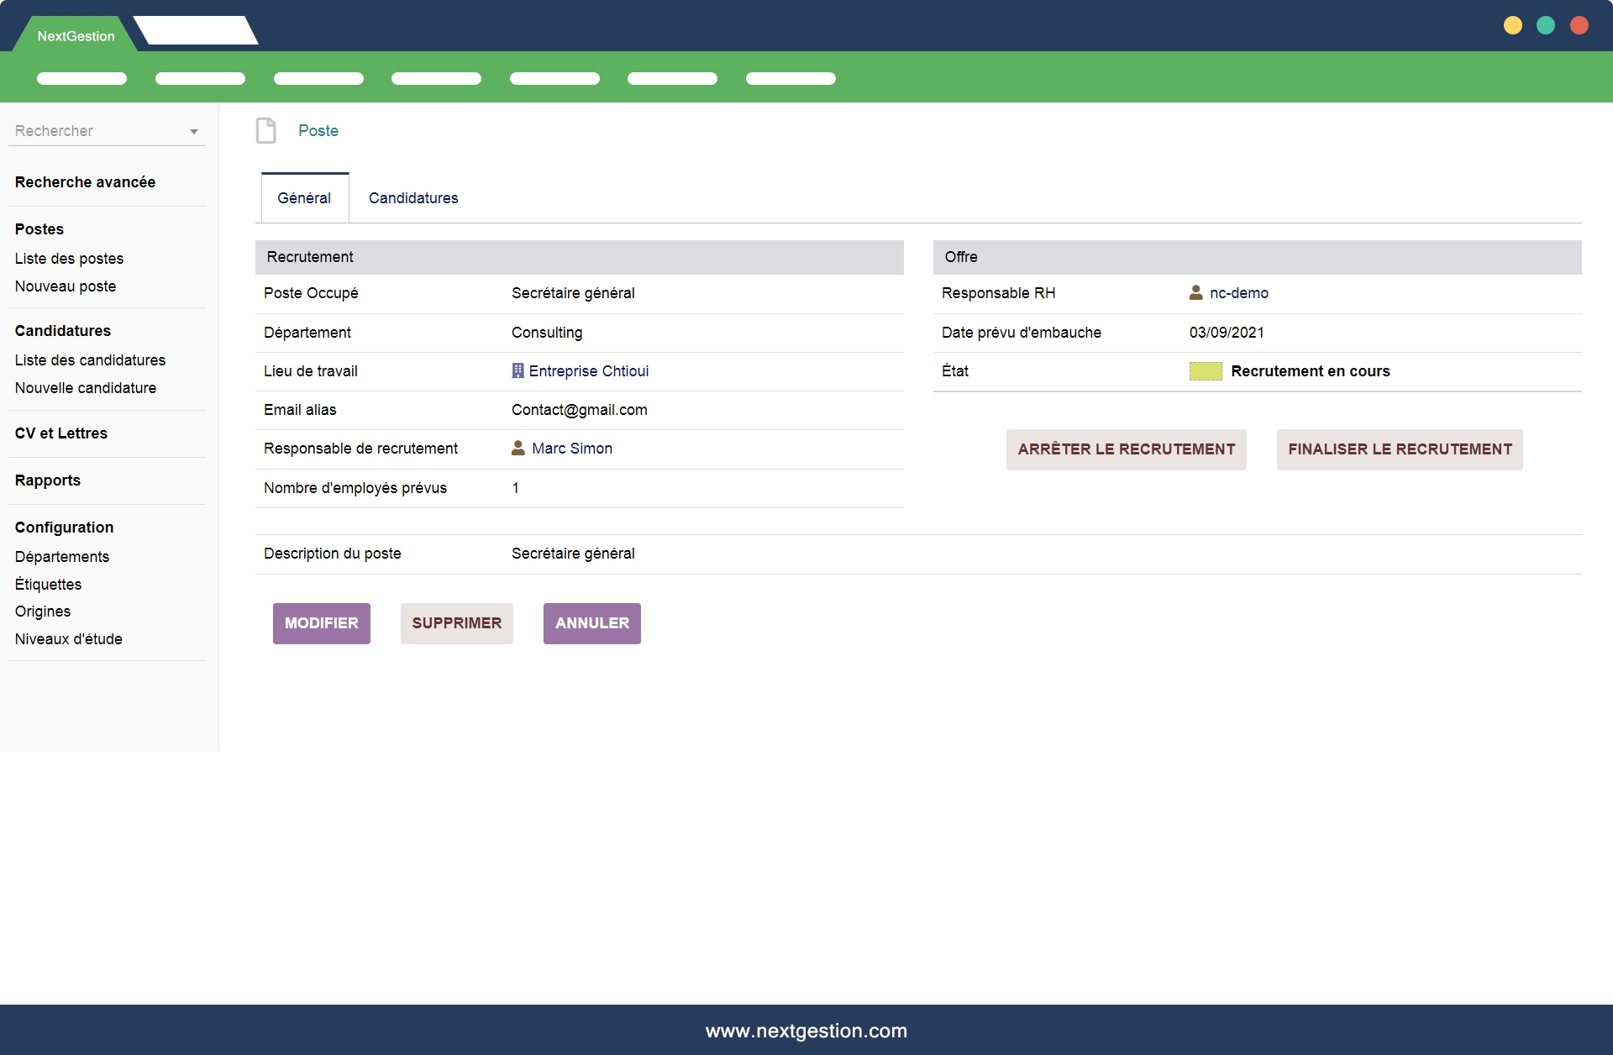Click the Rechercher search field
1613x1055 pixels.
point(92,131)
